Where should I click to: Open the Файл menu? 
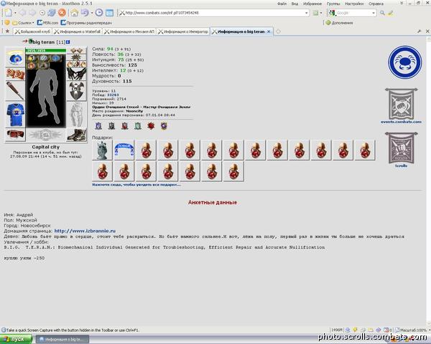coord(282,4)
